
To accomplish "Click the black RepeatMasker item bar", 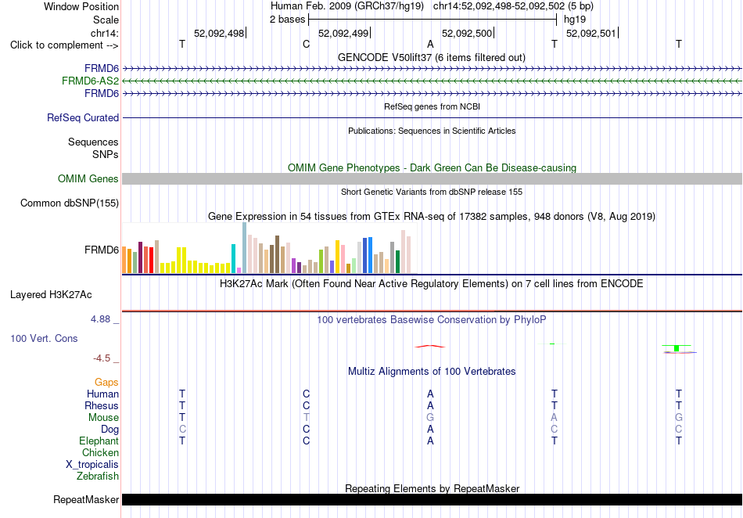I will (432, 499).
